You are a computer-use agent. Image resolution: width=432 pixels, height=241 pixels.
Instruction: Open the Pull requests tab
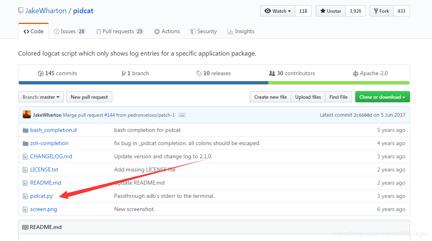pyautogui.click(x=119, y=32)
